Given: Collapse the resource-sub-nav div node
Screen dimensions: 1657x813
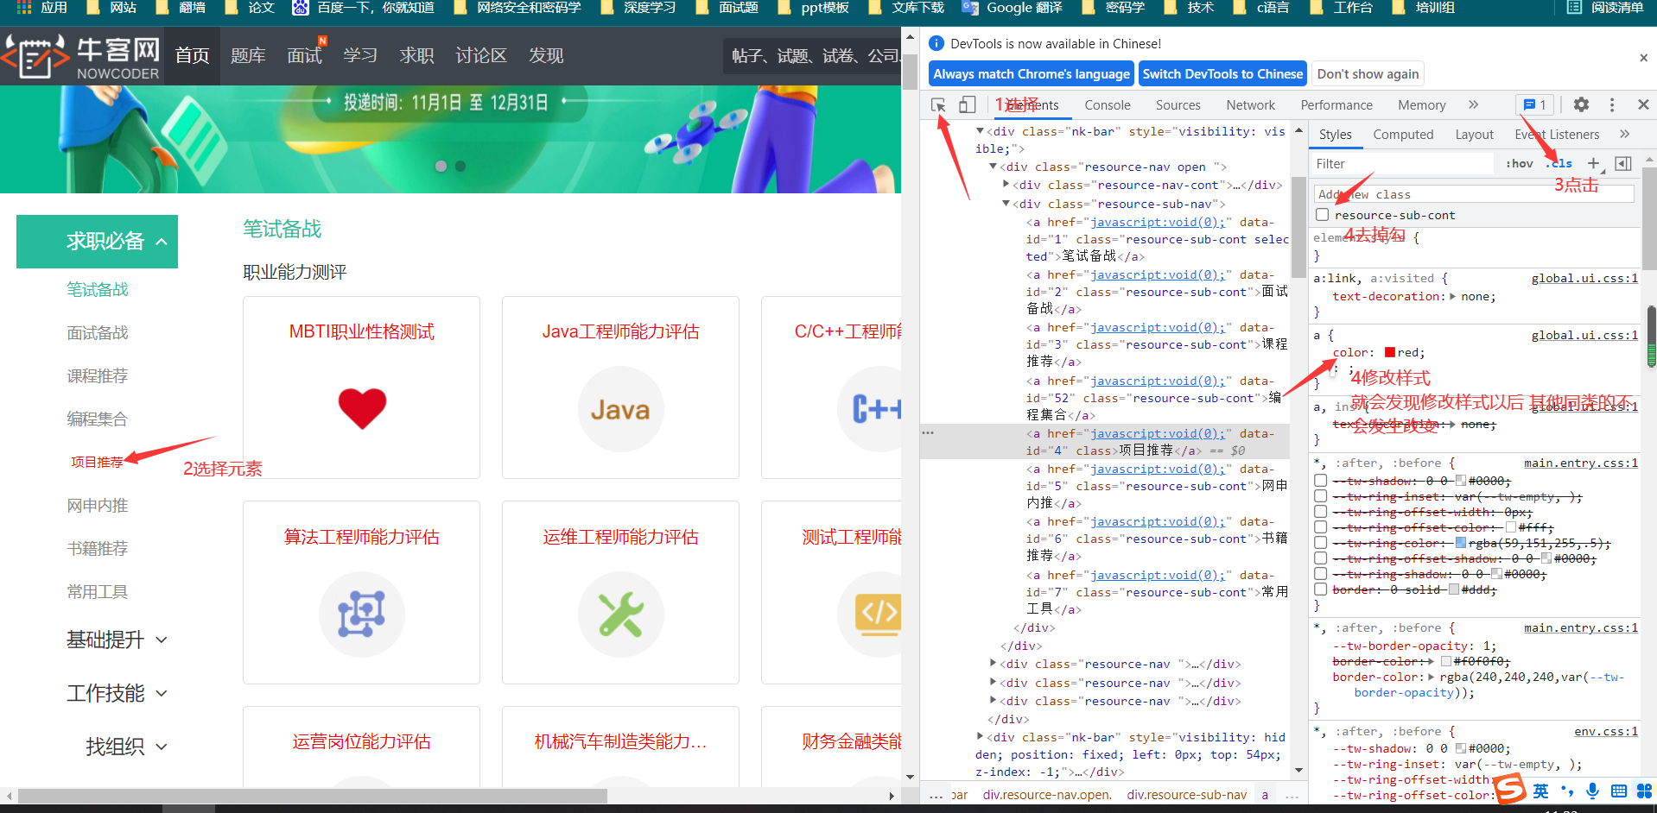Looking at the screenshot, I should [x=1006, y=204].
